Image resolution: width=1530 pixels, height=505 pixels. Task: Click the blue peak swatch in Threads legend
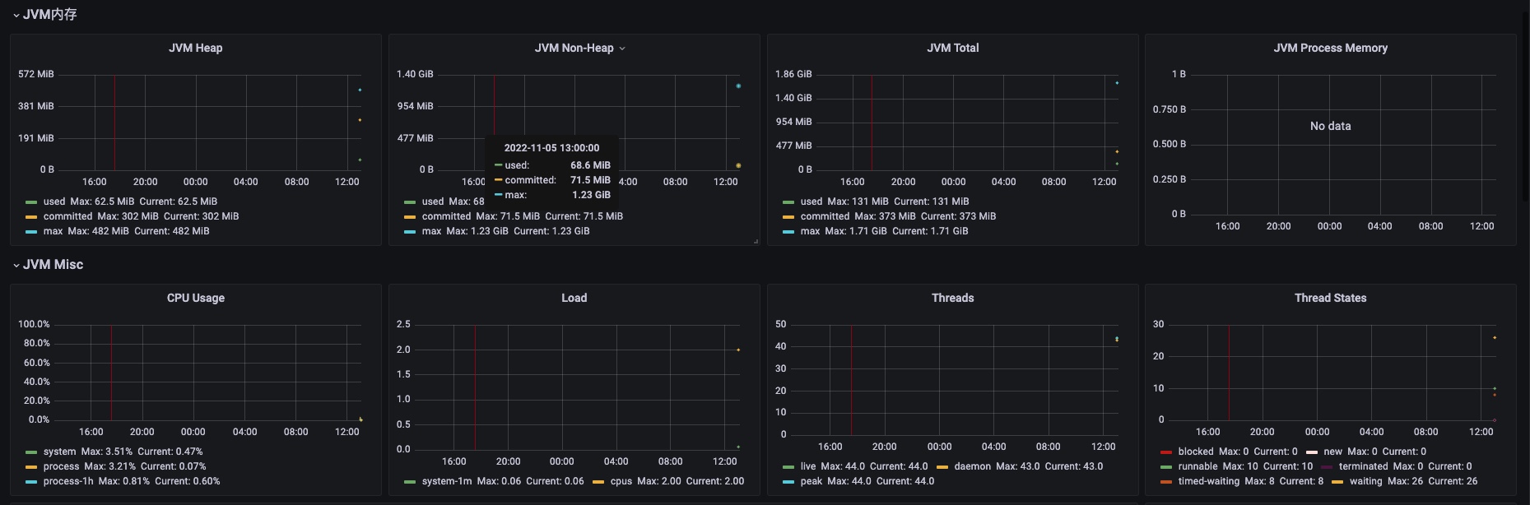[788, 482]
